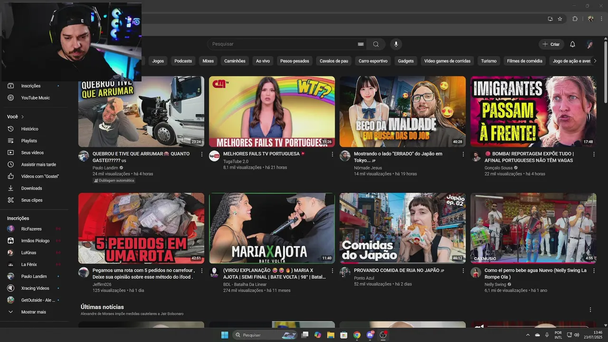Viewport: 608px width, 342px height.
Task: Select the Caminhões filter chip
Action: pos(235,61)
